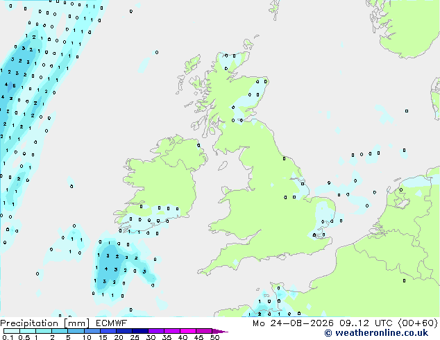The width and height of the screenshot is (440, 340).
Task: Click the '0.1' legend scale value
Action: [x=8, y=337]
